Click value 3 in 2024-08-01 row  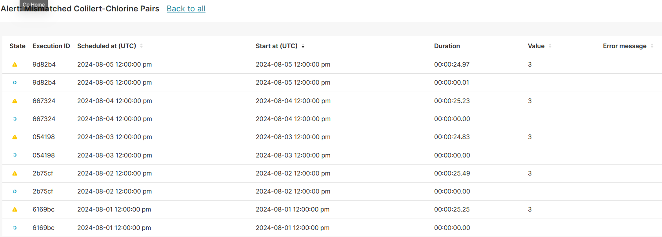530,209
